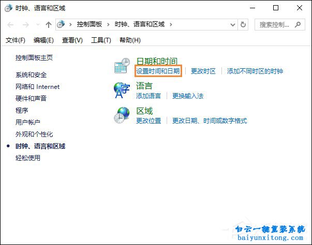The image size is (312, 245).
Task: Expand the chevron after 时钟、语言和区域 breadcrumb
Action: 171,25
